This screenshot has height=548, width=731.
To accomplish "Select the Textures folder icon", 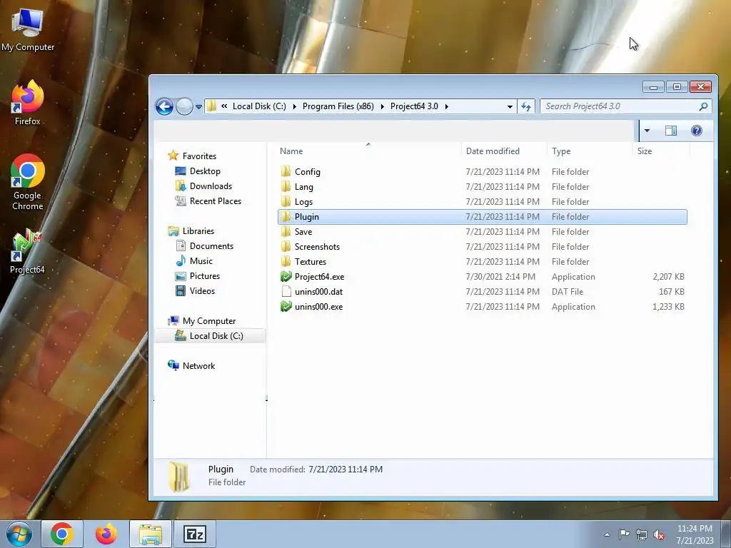I will click(x=286, y=261).
